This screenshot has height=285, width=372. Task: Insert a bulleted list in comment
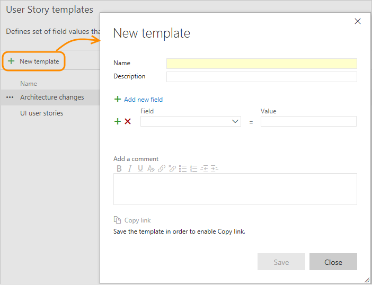point(183,168)
